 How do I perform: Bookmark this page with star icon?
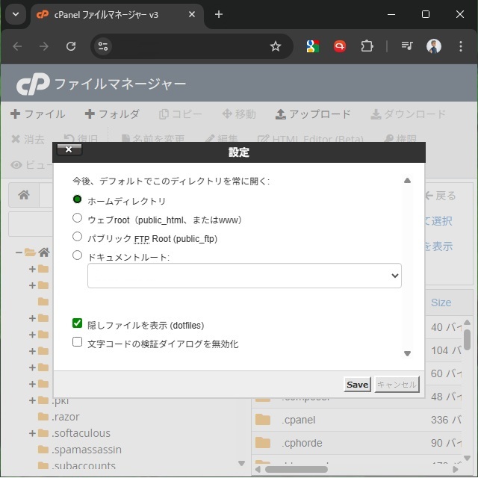[276, 46]
